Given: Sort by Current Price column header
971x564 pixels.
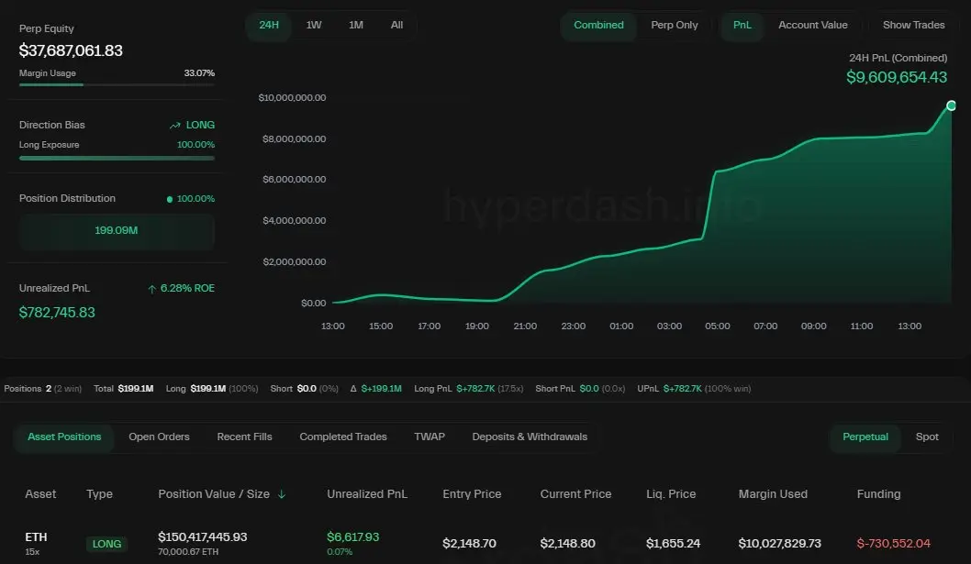Looking at the screenshot, I should 575,494.
